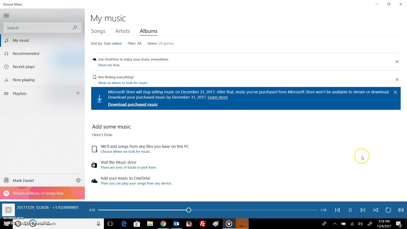Launch Microsoft Edge from taskbar

(x=124, y=224)
